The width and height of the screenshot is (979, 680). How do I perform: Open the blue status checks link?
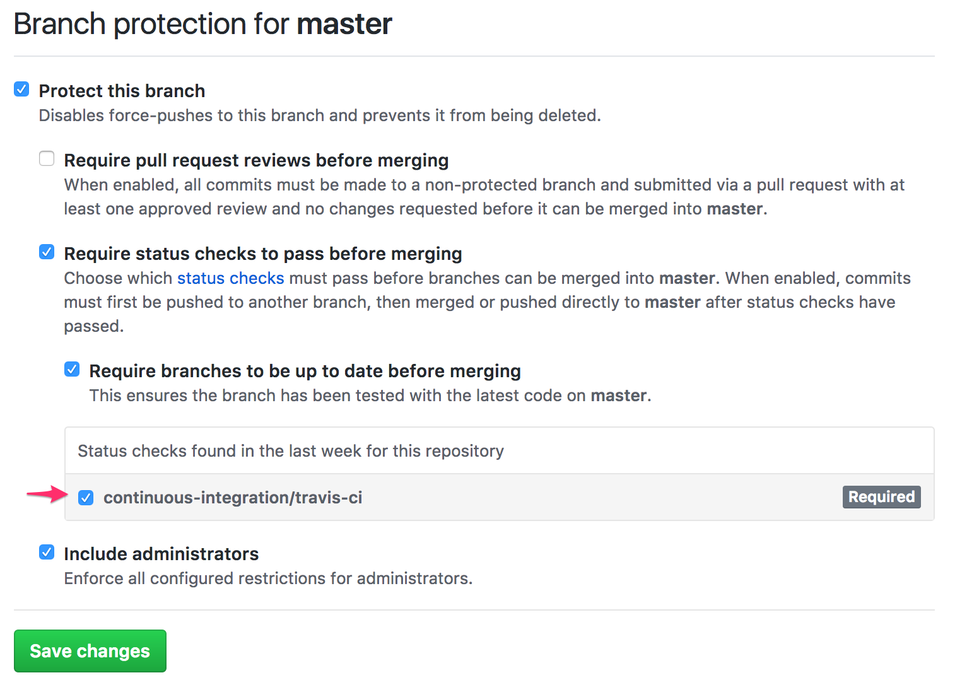230,278
